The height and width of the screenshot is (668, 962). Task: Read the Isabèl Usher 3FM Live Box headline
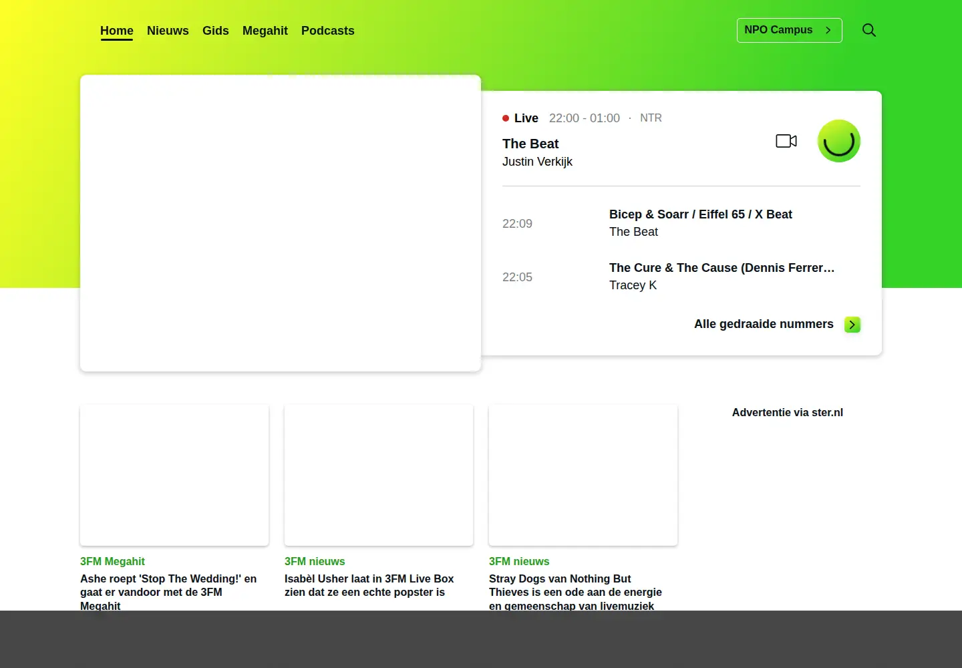(x=369, y=585)
